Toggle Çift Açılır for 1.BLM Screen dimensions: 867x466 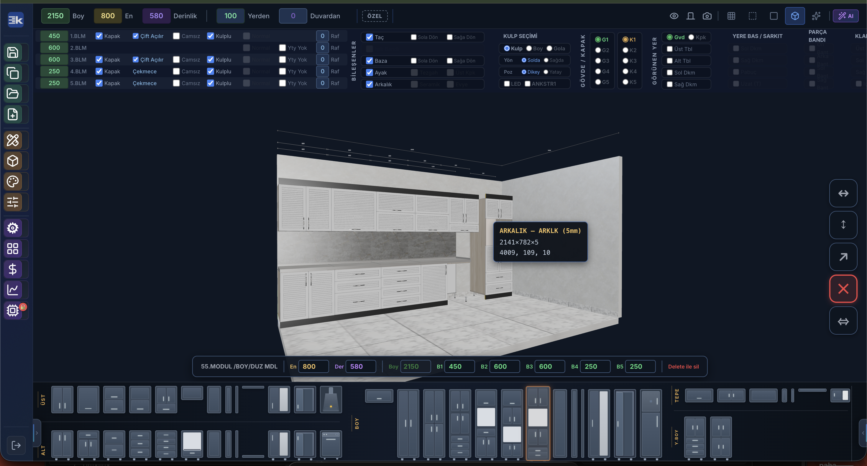coord(135,36)
